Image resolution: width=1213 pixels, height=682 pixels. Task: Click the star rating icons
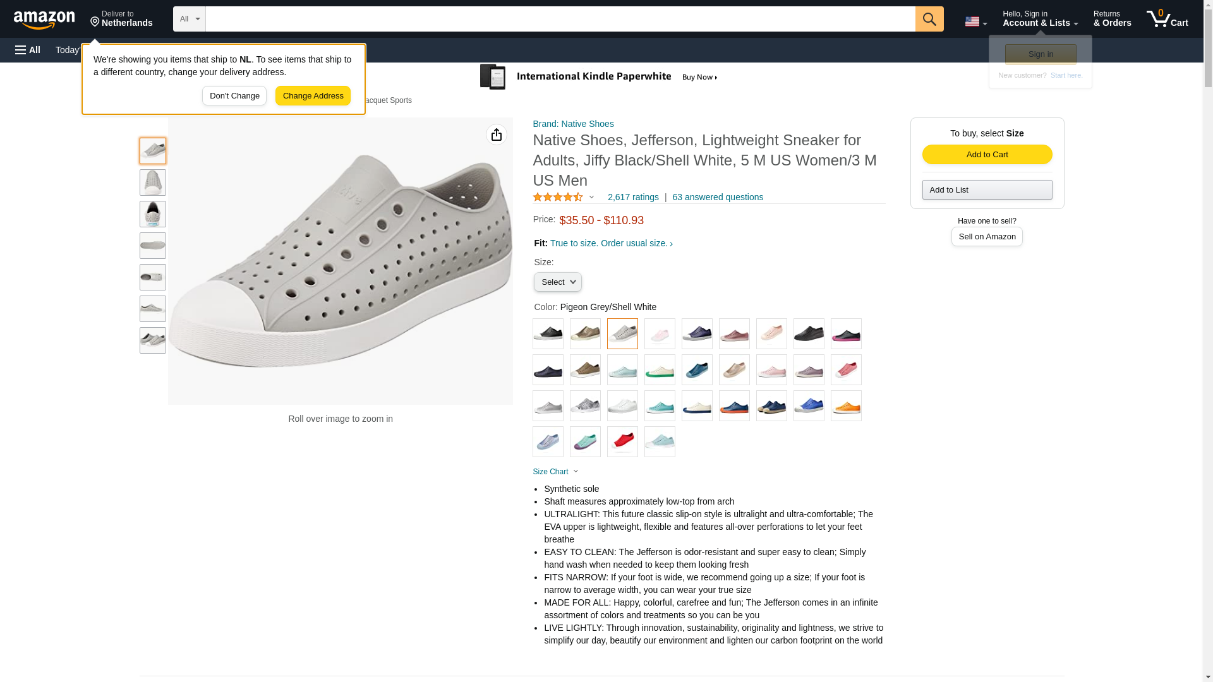click(x=558, y=197)
